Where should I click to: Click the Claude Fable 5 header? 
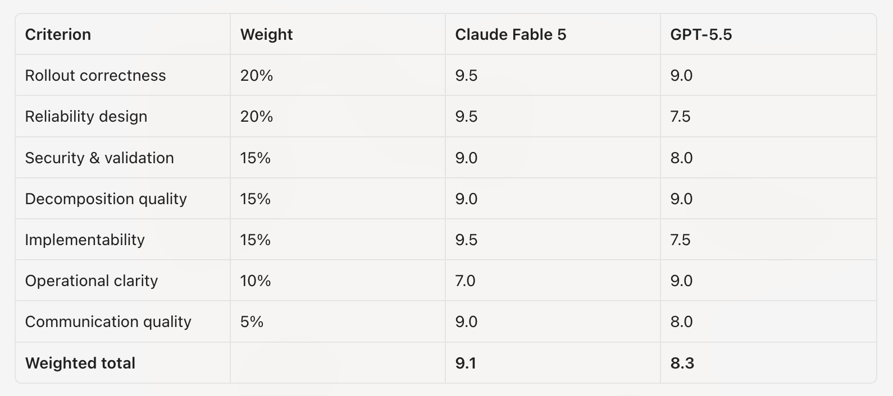(511, 34)
